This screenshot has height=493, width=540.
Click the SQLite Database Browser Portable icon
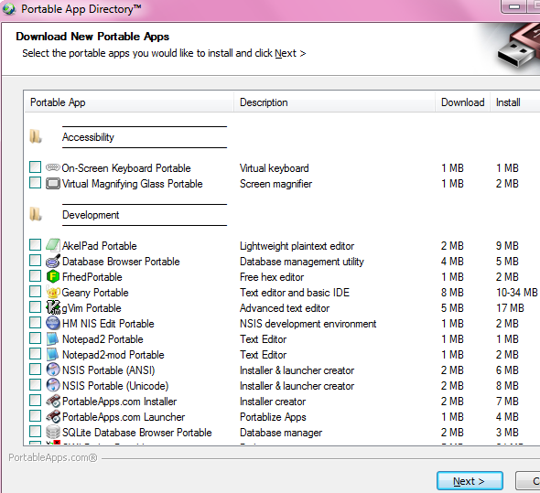53,432
